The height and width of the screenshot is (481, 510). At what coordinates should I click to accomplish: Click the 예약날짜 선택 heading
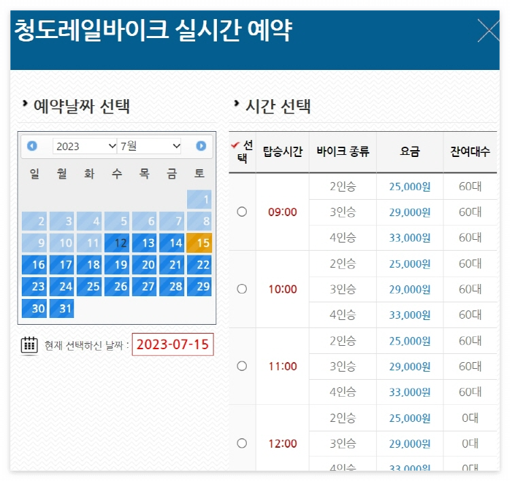tap(82, 106)
